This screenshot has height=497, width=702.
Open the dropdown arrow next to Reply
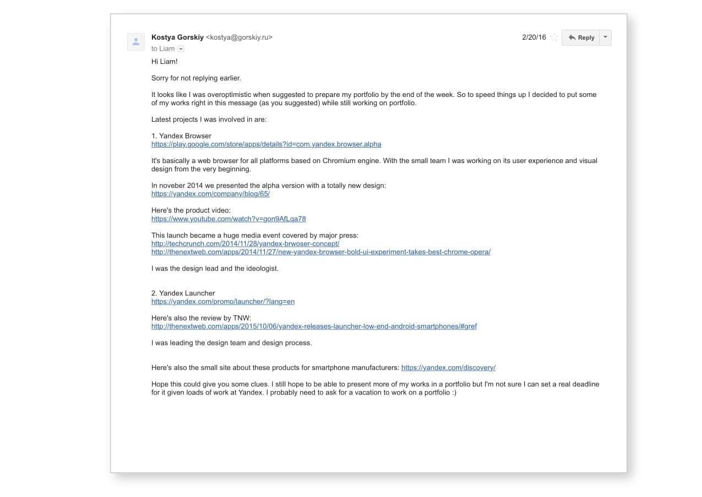[x=605, y=37]
